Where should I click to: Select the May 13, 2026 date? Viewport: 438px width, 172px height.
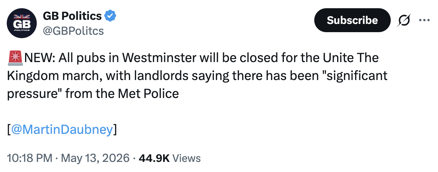point(95,158)
